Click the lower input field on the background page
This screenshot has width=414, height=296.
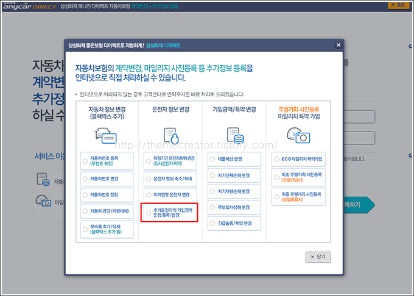359,138
